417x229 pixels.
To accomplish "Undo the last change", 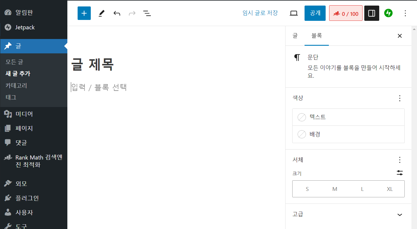I will [x=117, y=13].
